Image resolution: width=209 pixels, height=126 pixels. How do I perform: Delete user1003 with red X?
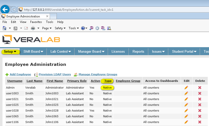200,93
